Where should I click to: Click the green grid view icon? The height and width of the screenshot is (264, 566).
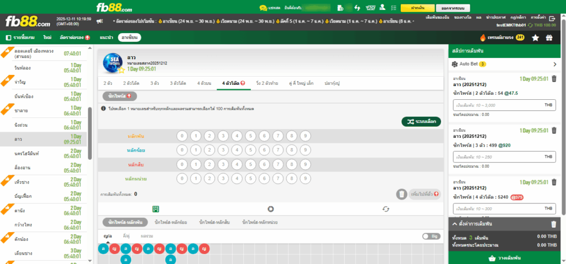coord(156,209)
